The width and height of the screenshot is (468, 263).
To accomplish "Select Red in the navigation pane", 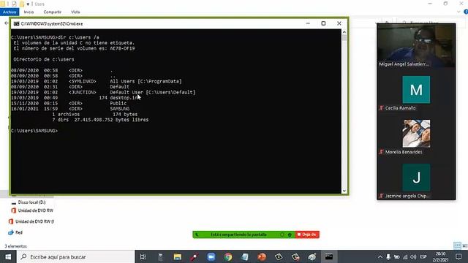I will coord(15,232).
